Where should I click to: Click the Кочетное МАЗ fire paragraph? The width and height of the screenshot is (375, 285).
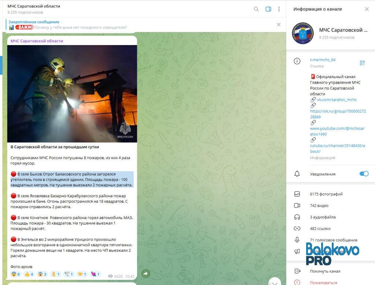click(72, 223)
